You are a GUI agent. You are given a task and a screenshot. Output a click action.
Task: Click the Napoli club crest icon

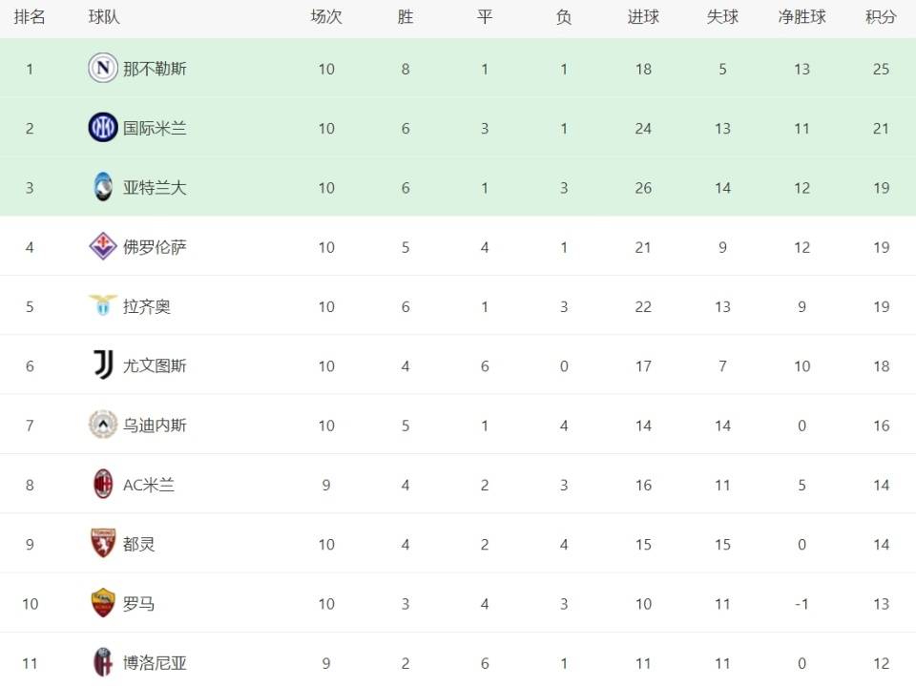click(x=103, y=69)
